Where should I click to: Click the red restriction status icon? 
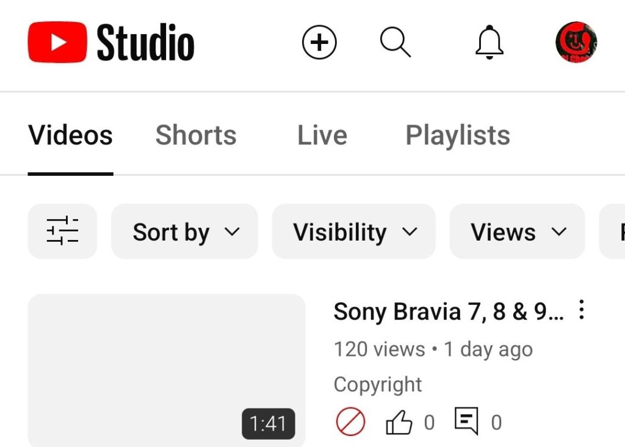pyautogui.click(x=351, y=422)
